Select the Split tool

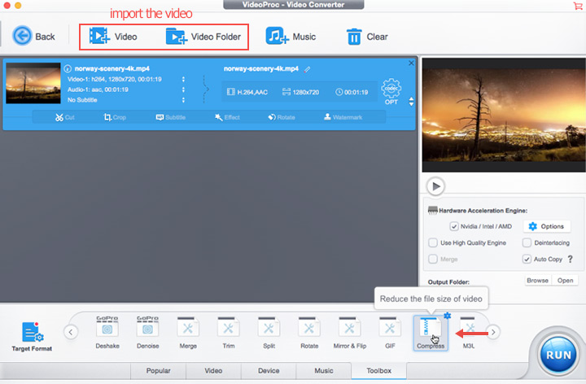[269, 328]
